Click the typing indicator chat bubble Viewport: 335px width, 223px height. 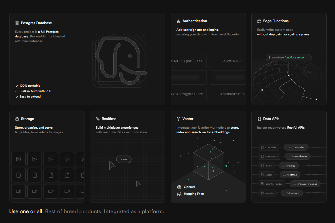pos(124,159)
